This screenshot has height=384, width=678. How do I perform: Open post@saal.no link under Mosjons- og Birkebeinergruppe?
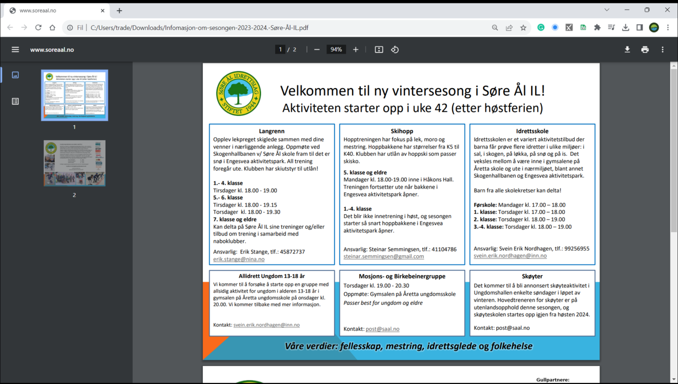point(383,329)
